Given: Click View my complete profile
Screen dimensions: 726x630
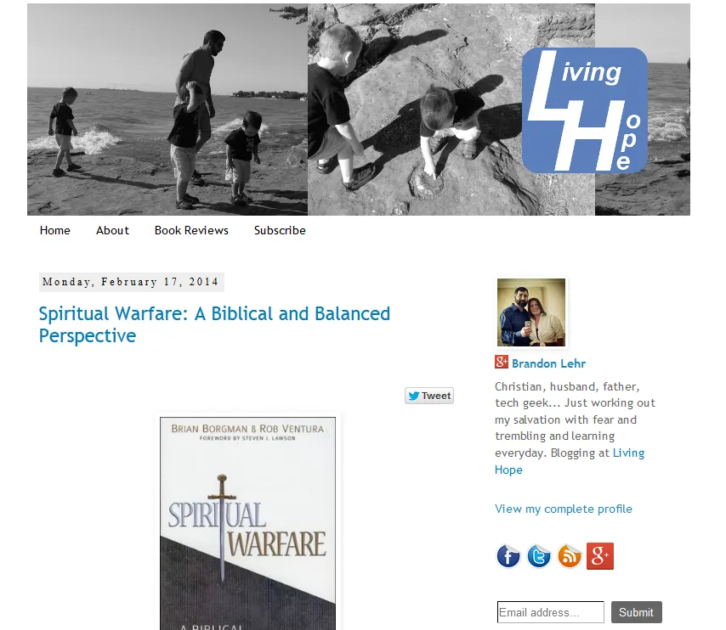Looking at the screenshot, I should pyautogui.click(x=564, y=509).
